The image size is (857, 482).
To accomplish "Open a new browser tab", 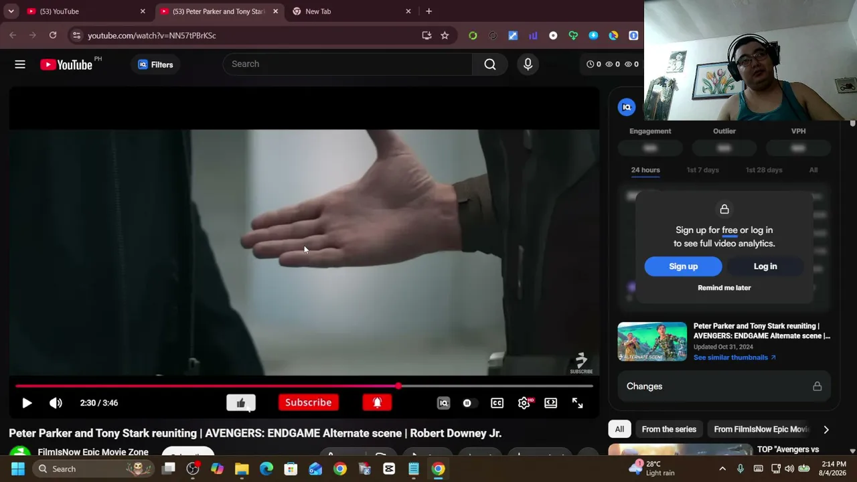I will pyautogui.click(x=428, y=11).
